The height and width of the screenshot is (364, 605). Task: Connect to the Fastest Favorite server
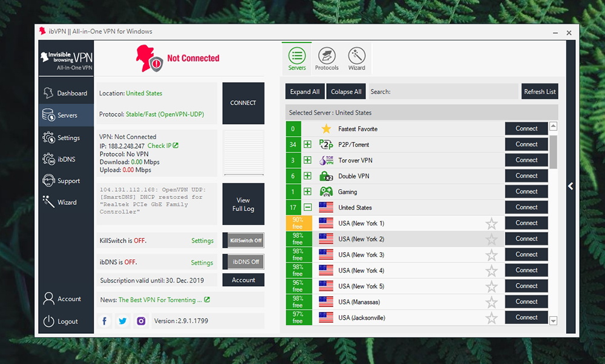coord(526,128)
